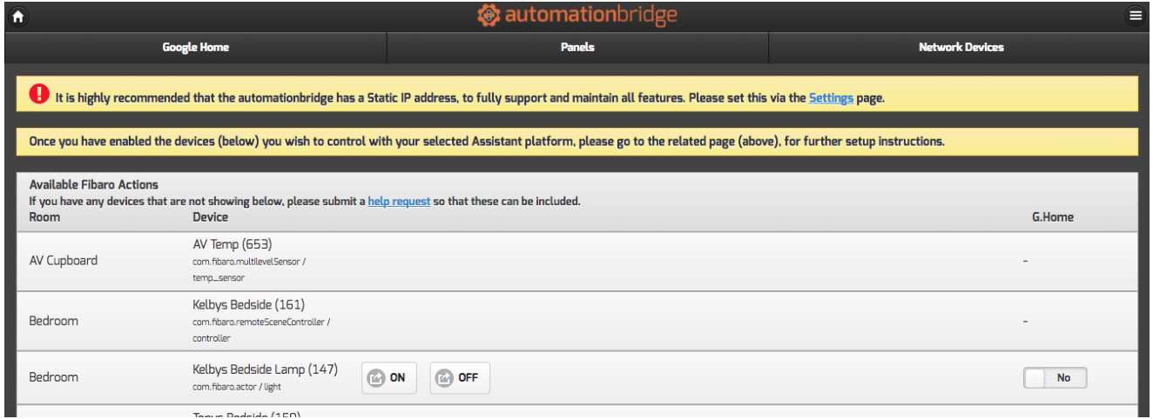Click the automationbridge gear logo

489,16
